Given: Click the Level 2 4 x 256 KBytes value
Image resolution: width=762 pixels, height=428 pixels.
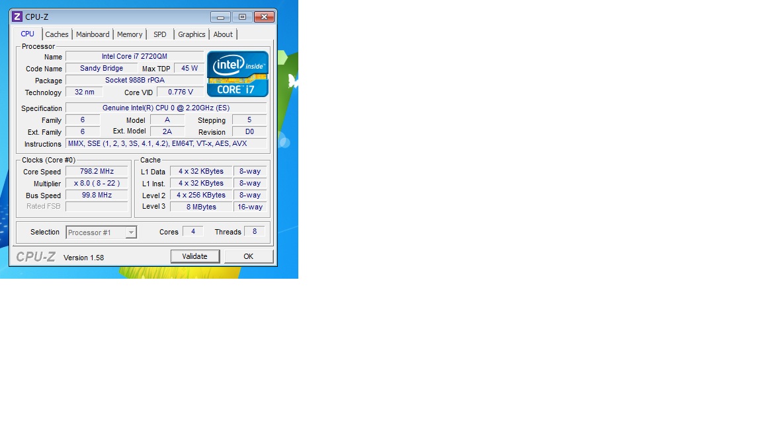Looking at the screenshot, I should pos(200,195).
